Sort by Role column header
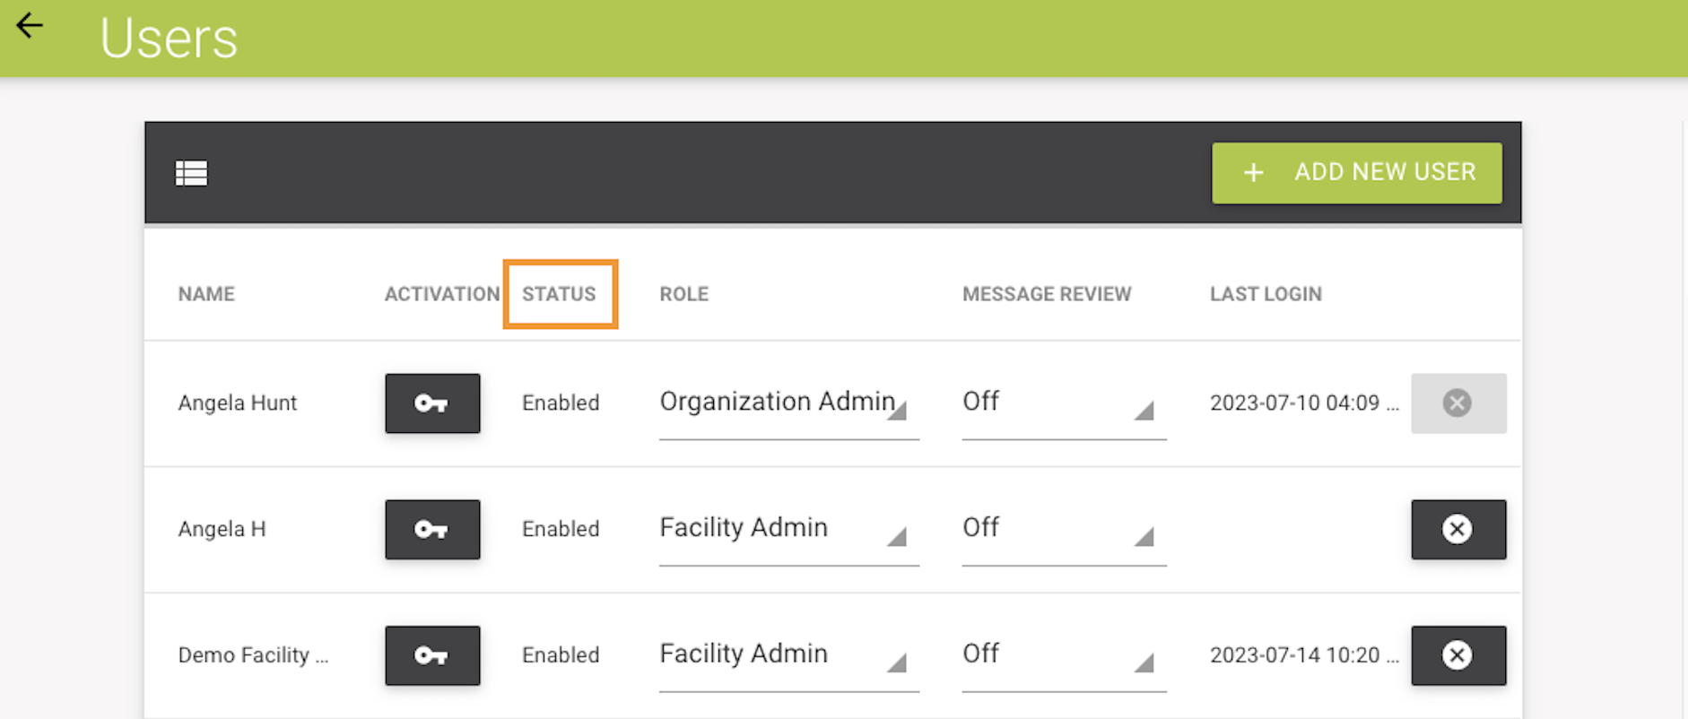The height and width of the screenshot is (719, 1688). [x=684, y=294]
